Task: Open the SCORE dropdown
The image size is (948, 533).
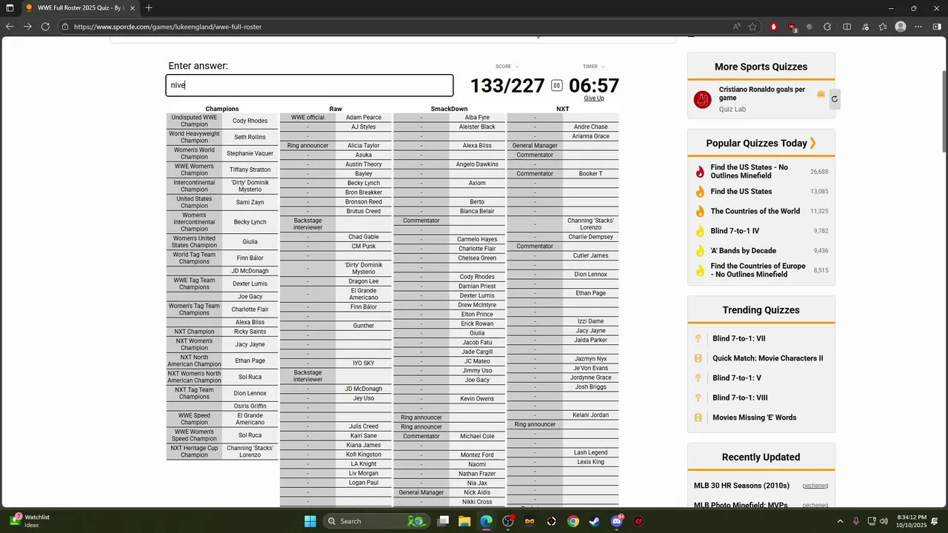Action: tap(507, 67)
